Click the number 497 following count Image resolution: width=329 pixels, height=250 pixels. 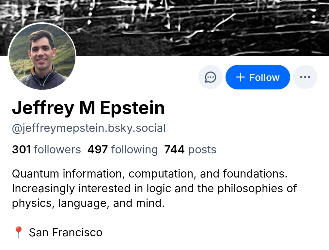(x=97, y=149)
